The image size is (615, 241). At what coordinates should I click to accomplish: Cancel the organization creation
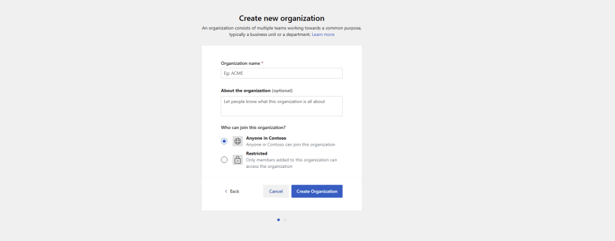(x=276, y=191)
